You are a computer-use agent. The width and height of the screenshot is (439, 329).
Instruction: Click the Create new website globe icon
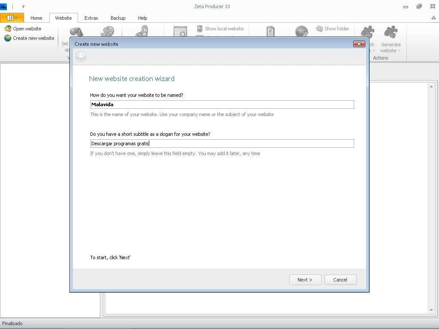click(x=8, y=38)
